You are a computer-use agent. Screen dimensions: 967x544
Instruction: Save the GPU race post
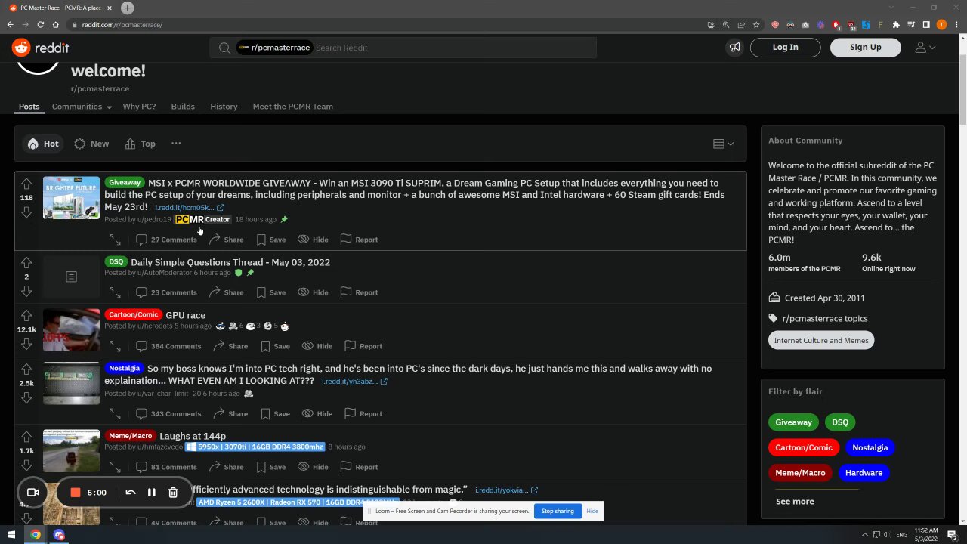[275, 346]
